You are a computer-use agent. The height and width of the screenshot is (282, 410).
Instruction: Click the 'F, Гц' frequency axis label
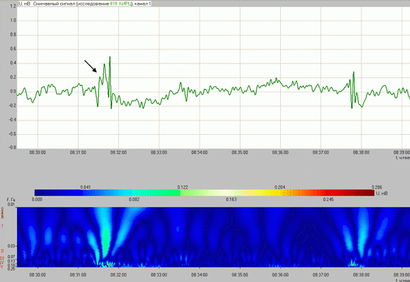click(x=11, y=200)
